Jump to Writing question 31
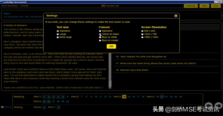 click(44, 107)
